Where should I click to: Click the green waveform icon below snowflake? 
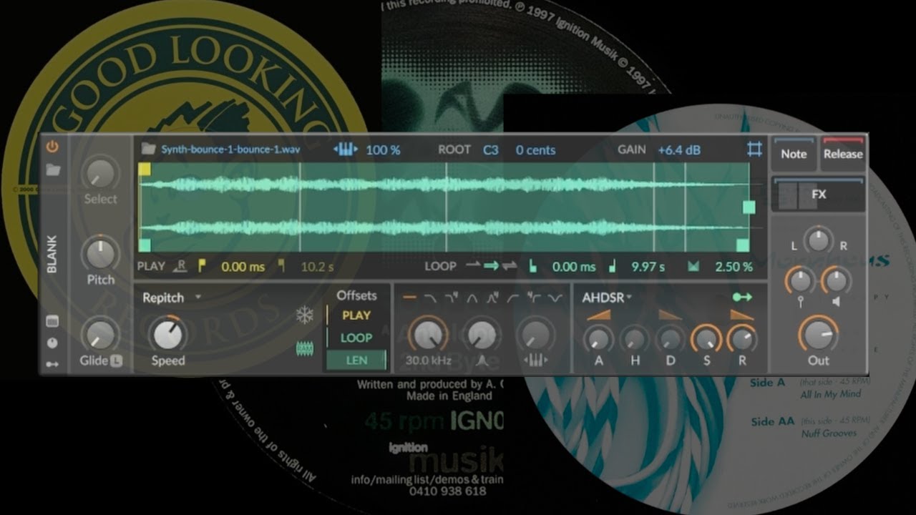click(305, 349)
